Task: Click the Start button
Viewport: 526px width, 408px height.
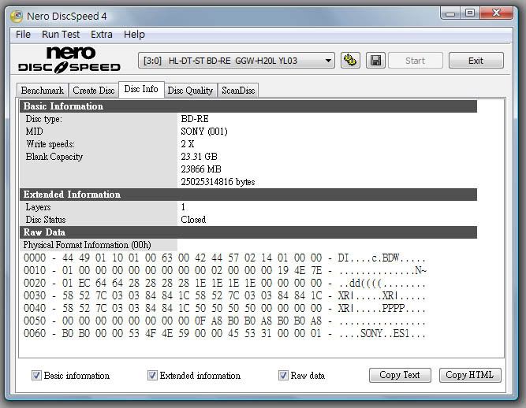Action: pyautogui.click(x=416, y=61)
